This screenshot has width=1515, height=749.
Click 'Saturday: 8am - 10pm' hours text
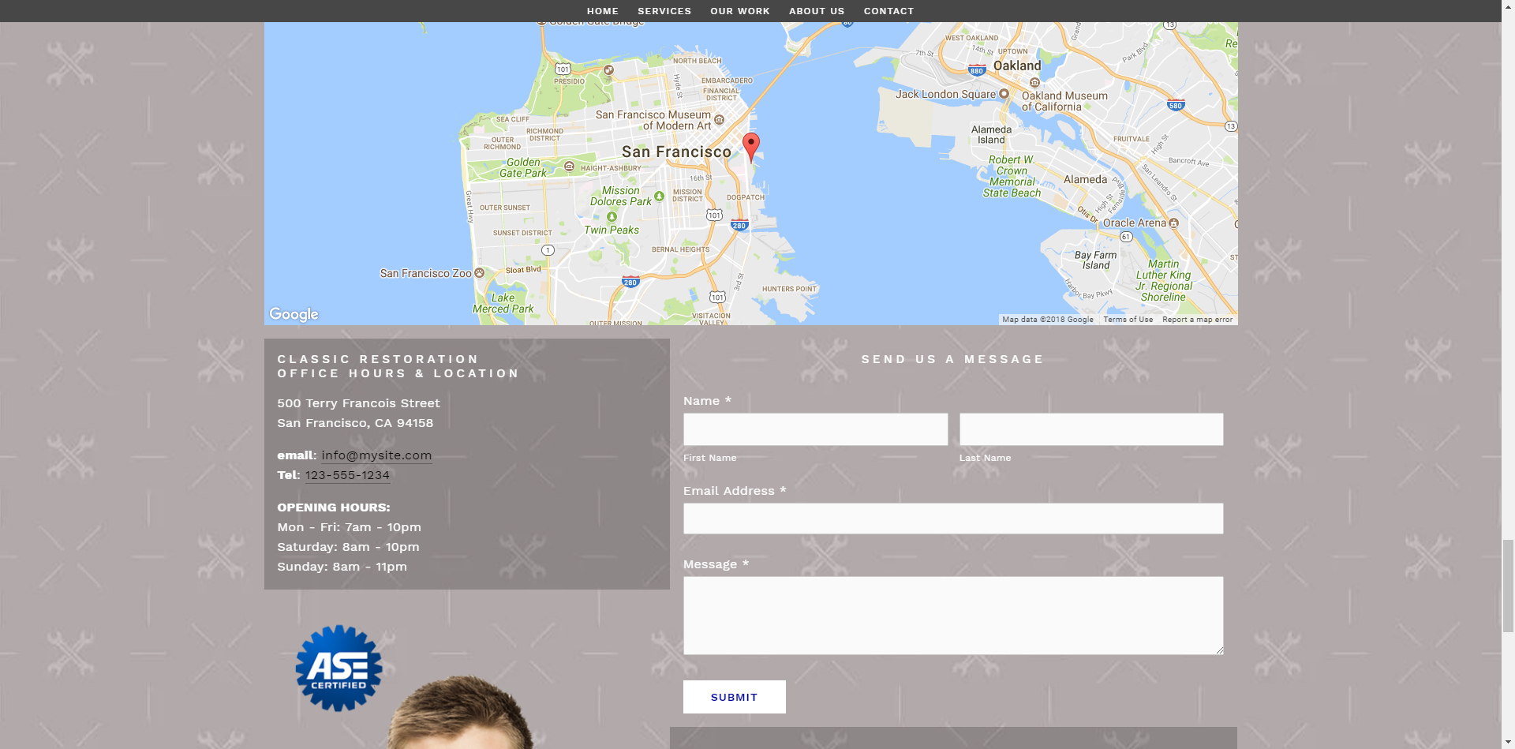[x=348, y=547]
